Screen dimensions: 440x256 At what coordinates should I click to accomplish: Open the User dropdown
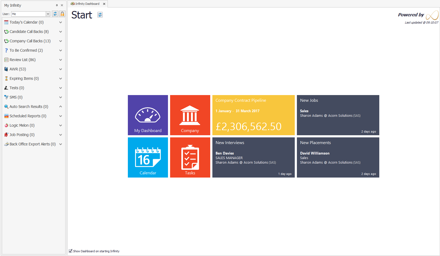coord(48,14)
